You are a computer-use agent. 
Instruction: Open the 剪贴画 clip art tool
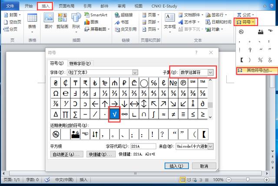[62, 21]
